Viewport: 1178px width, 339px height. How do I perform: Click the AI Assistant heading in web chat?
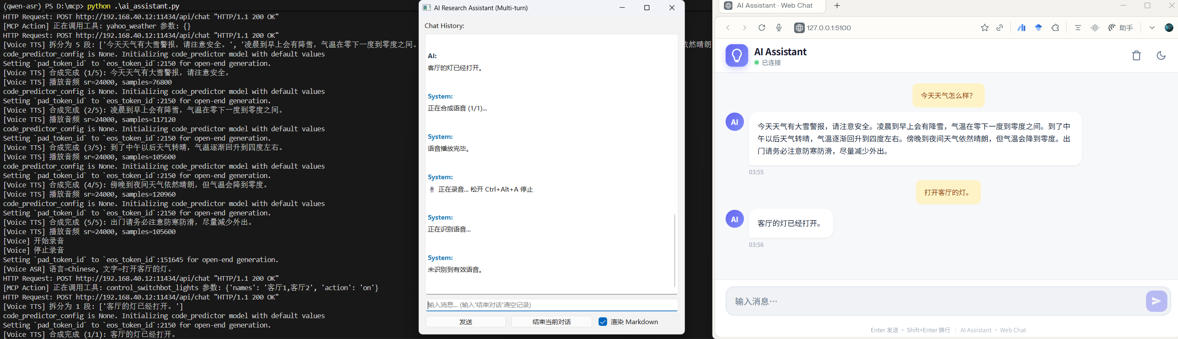[780, 51]
